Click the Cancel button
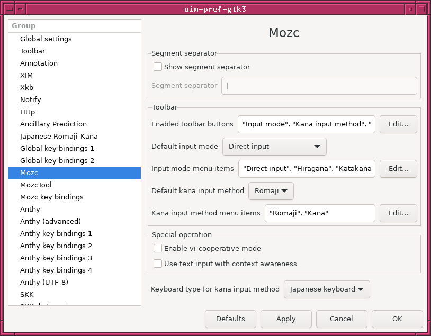Screen dimensions: 431x336 click(341, 319)
